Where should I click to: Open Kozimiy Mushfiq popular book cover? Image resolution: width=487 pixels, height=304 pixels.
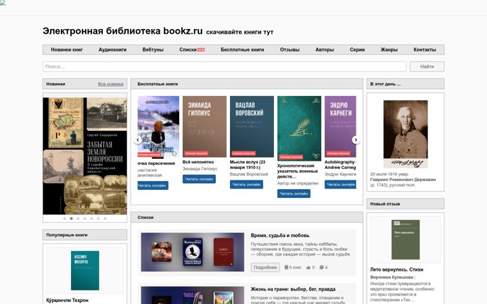coord(85,270)
